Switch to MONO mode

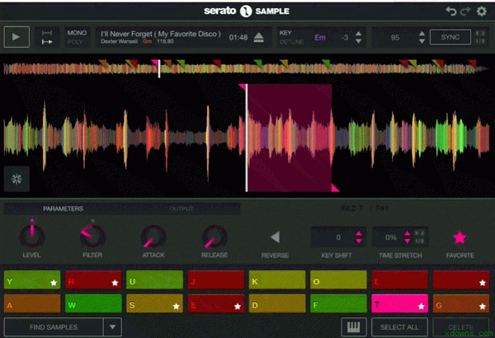(x=77, y=32)
